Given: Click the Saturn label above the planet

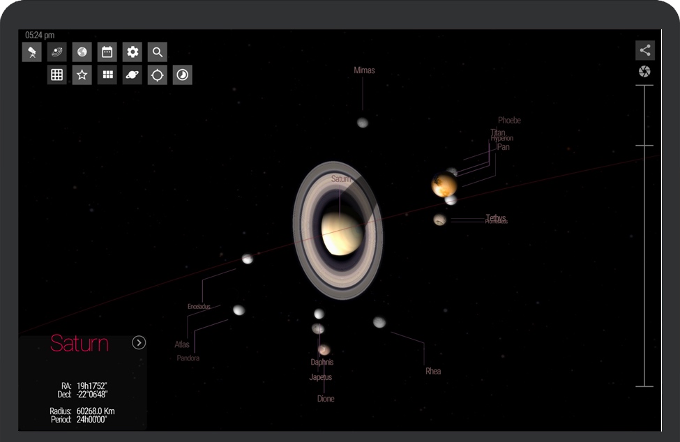Looking at the screenshot, I should pyautogui.click(x=341, y=178).
